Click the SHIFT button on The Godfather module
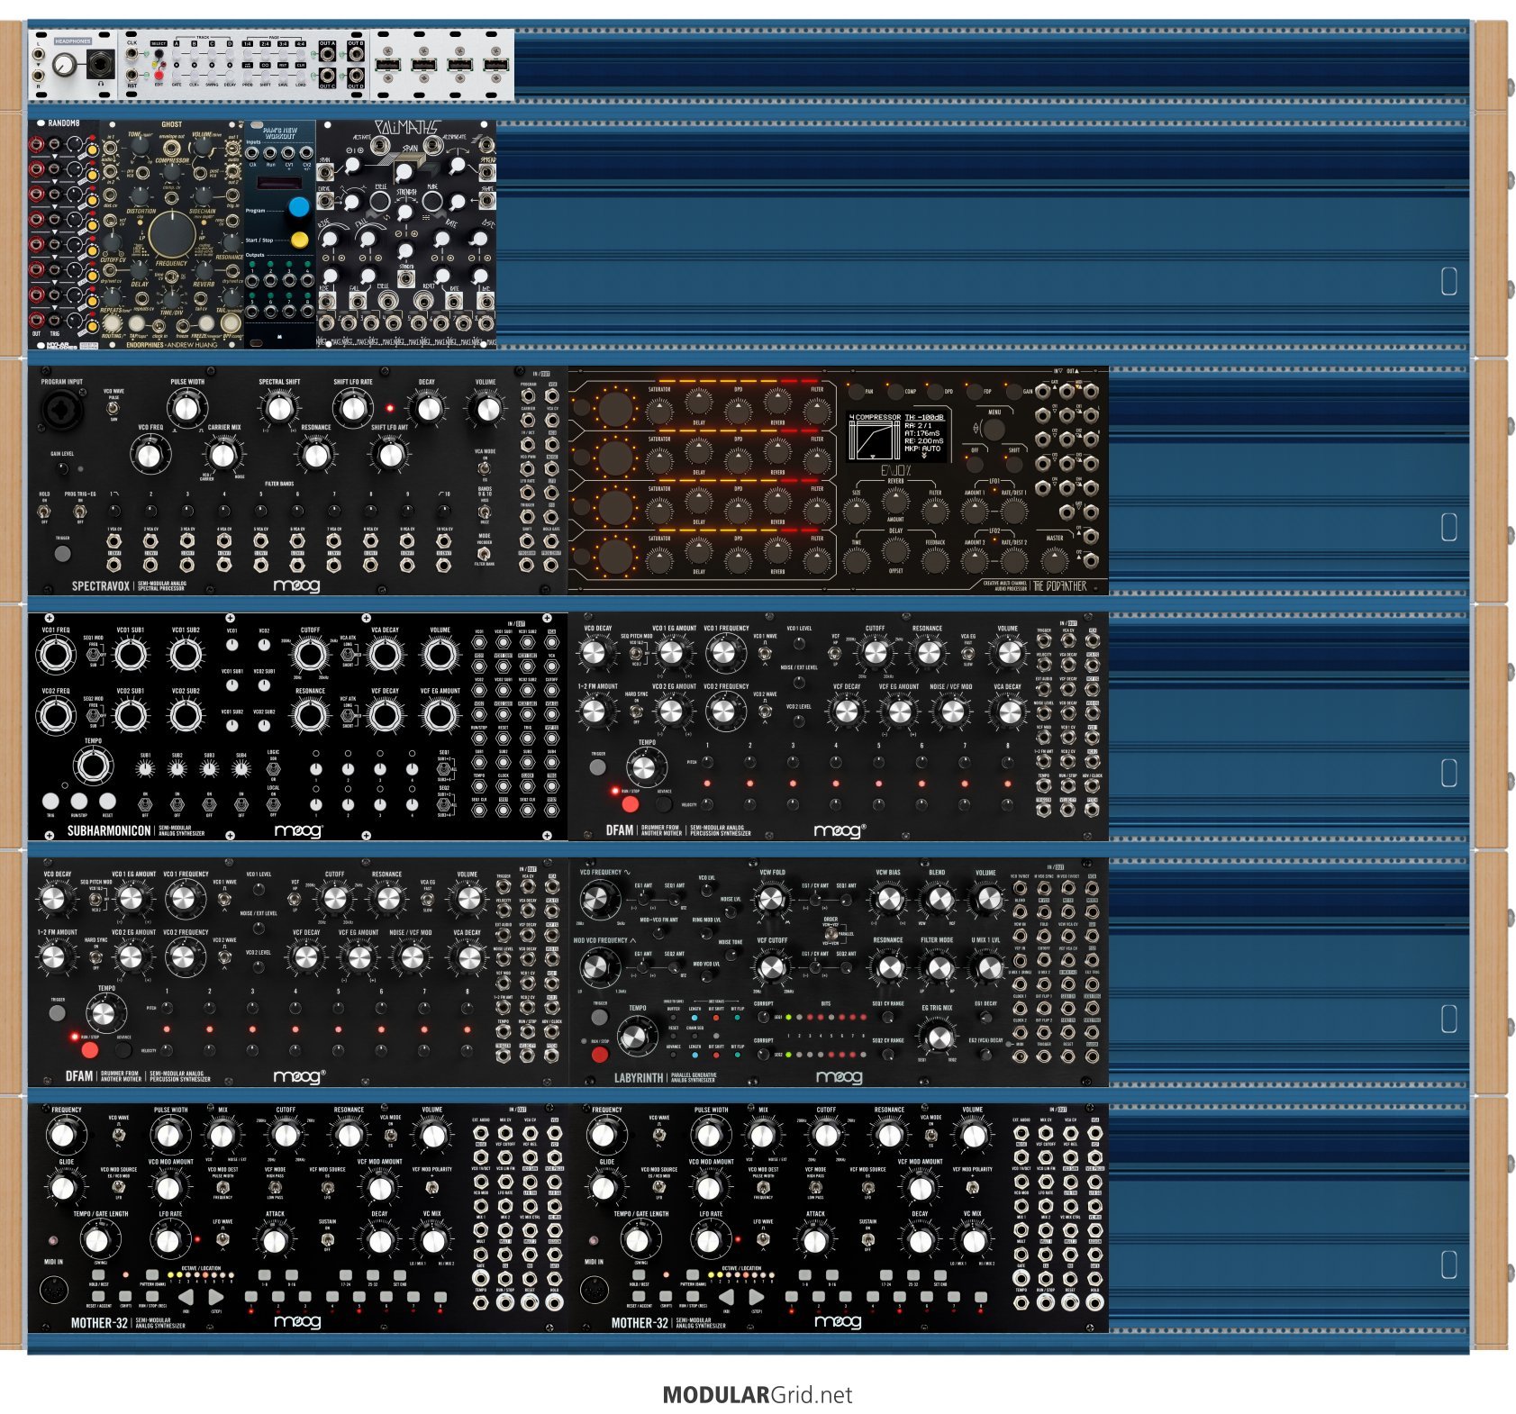Image resolution: width=1516 pixels, height=1414 pixels. click(x=1013, y=463)
